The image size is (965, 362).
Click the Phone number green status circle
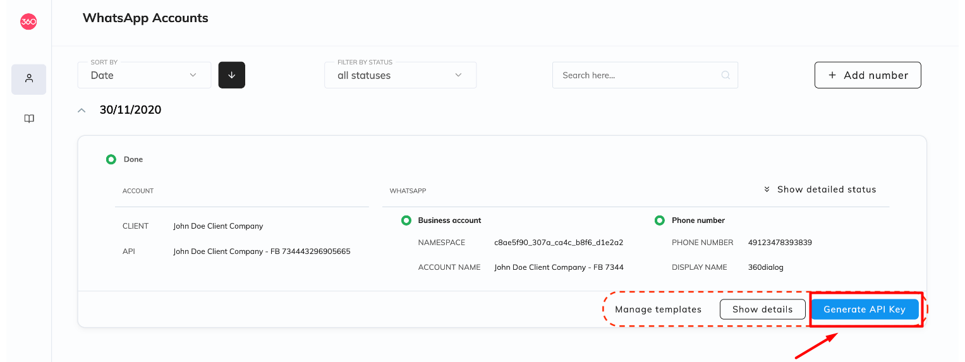pyautogui.click(x=660, y=220)
